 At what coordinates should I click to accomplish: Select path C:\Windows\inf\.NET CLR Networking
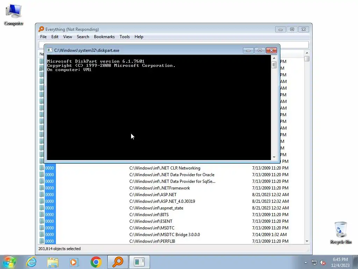[165, 168]
